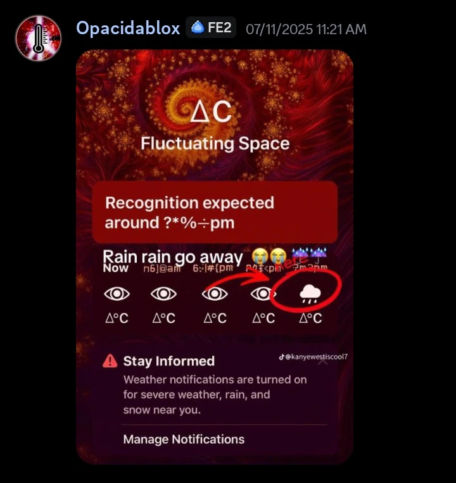
Task: Collapse the Stay Informed card chevron
Action: tap(322, 361)
